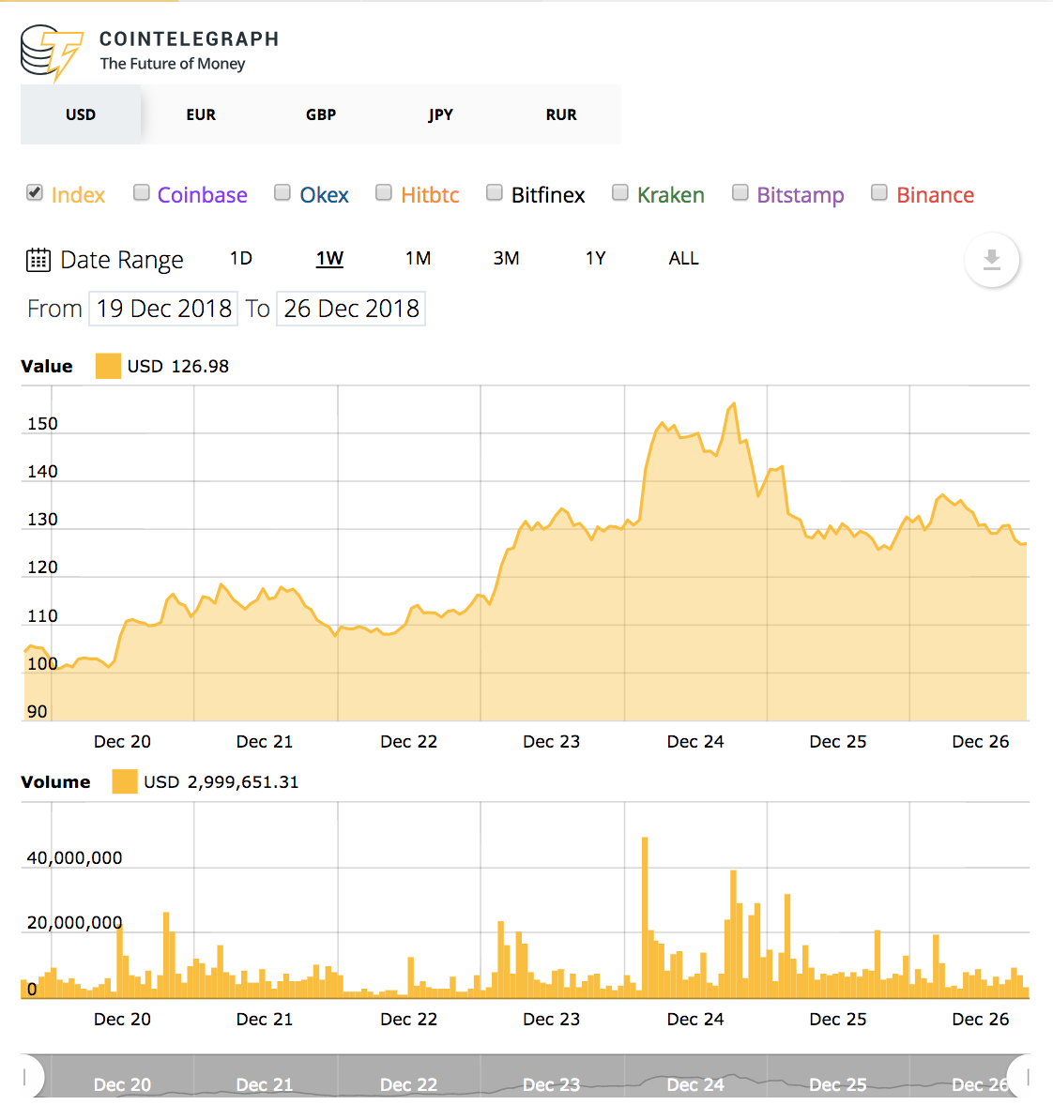1053x1120 pixels.
Task: Set date range to 3M
Action: click(506, 258)
